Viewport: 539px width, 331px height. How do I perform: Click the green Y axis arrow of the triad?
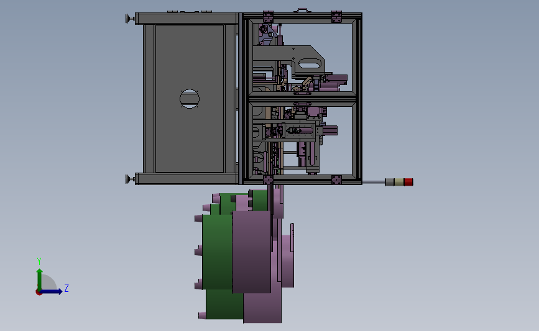(x=40, y=279)
